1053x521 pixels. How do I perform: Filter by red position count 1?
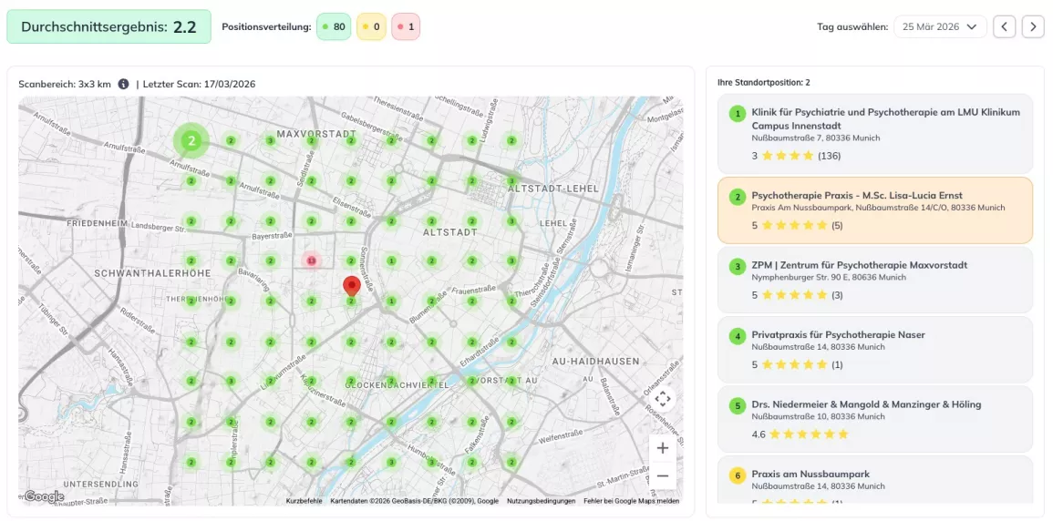[406, 27]
